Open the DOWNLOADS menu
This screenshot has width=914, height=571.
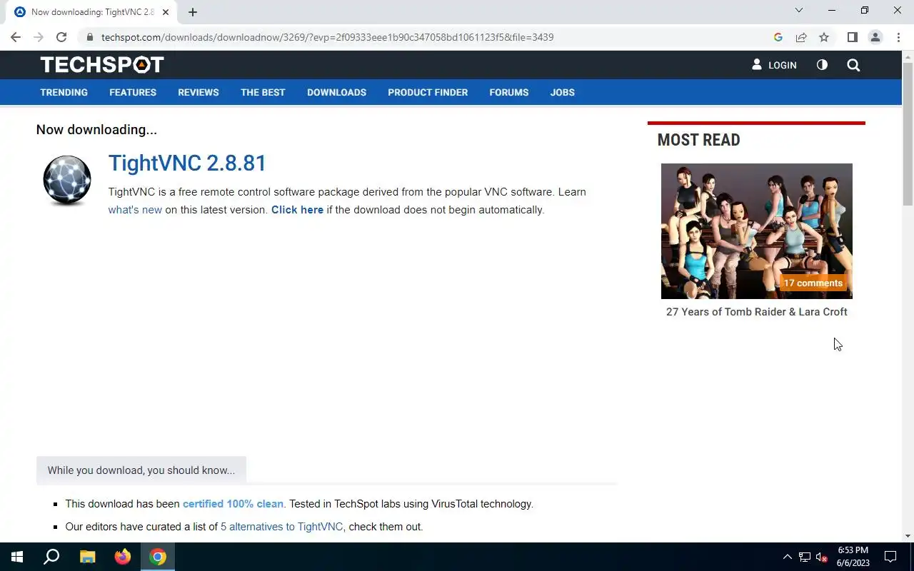336,92
